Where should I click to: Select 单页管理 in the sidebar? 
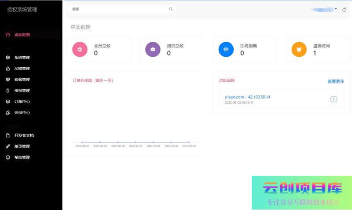[x=22, y=146]
